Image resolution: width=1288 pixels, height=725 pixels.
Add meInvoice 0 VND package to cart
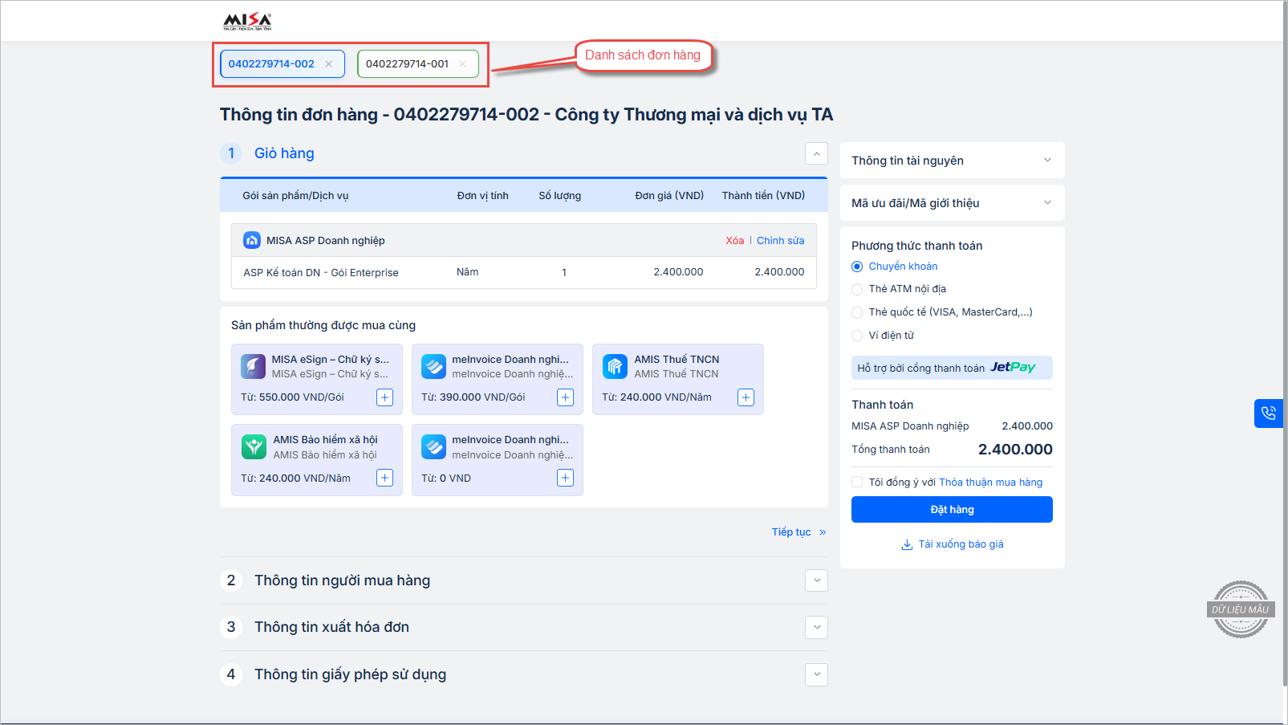point(566,478)
